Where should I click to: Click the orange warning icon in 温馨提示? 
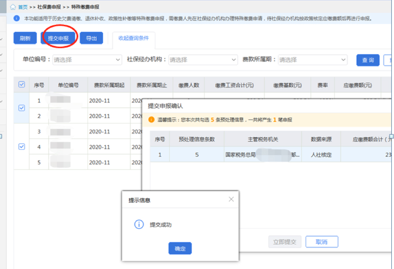click(151, 120)
